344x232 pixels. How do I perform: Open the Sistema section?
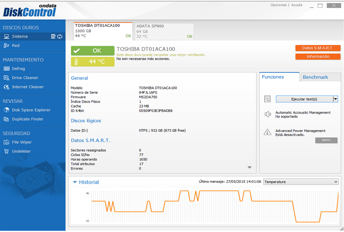(33, 37)
